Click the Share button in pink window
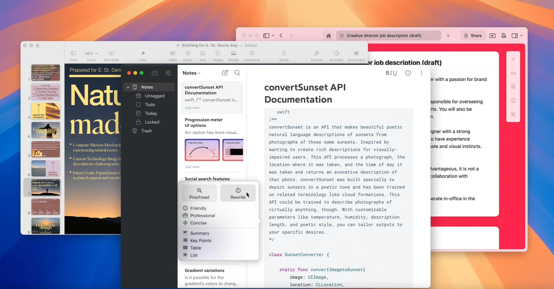554x289 pixels. click(472, 36)
